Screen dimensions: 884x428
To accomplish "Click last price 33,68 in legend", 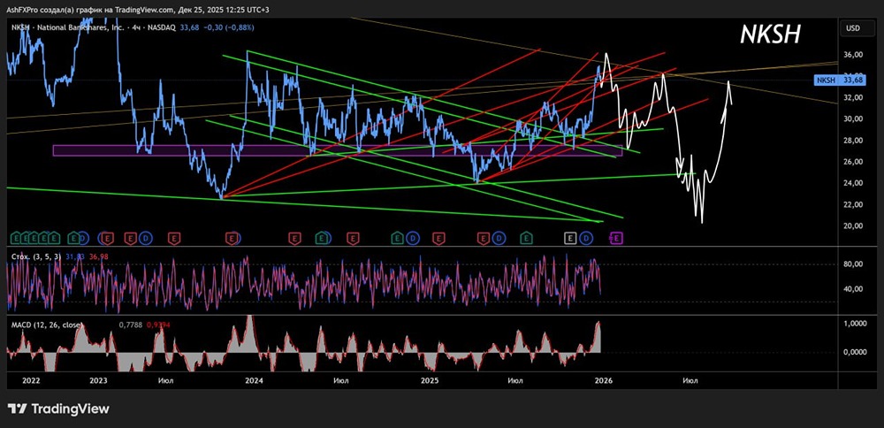I will 190,27.
